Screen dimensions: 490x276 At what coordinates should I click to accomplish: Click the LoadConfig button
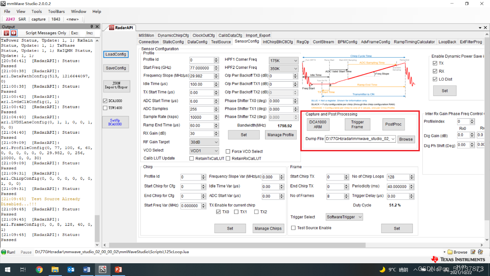pos(116,55)
